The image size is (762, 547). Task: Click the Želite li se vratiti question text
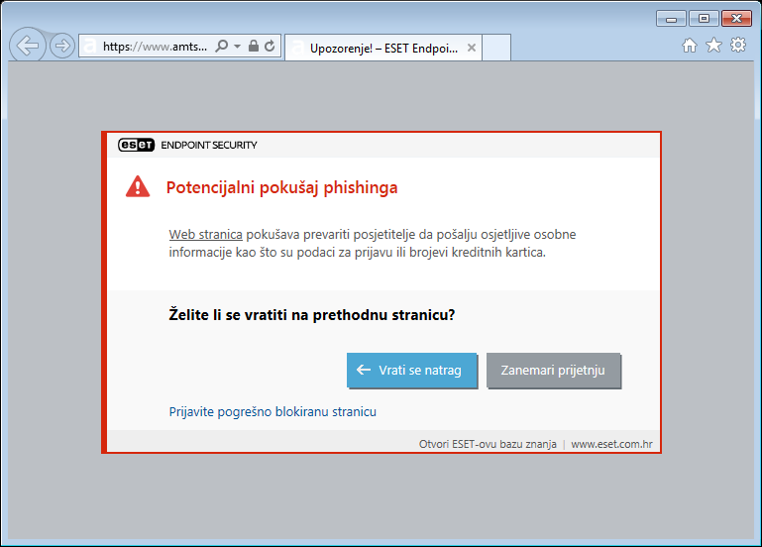(x=311, y=315)
